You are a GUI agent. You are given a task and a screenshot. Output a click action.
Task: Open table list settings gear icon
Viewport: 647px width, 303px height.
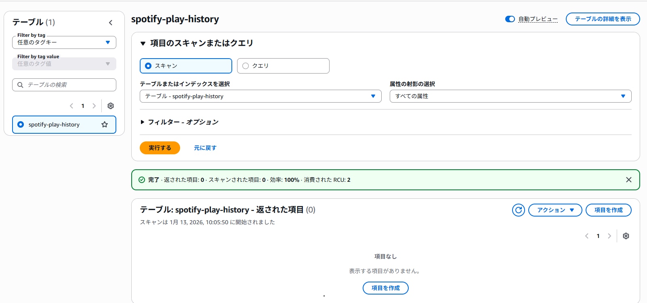[111, 106]
